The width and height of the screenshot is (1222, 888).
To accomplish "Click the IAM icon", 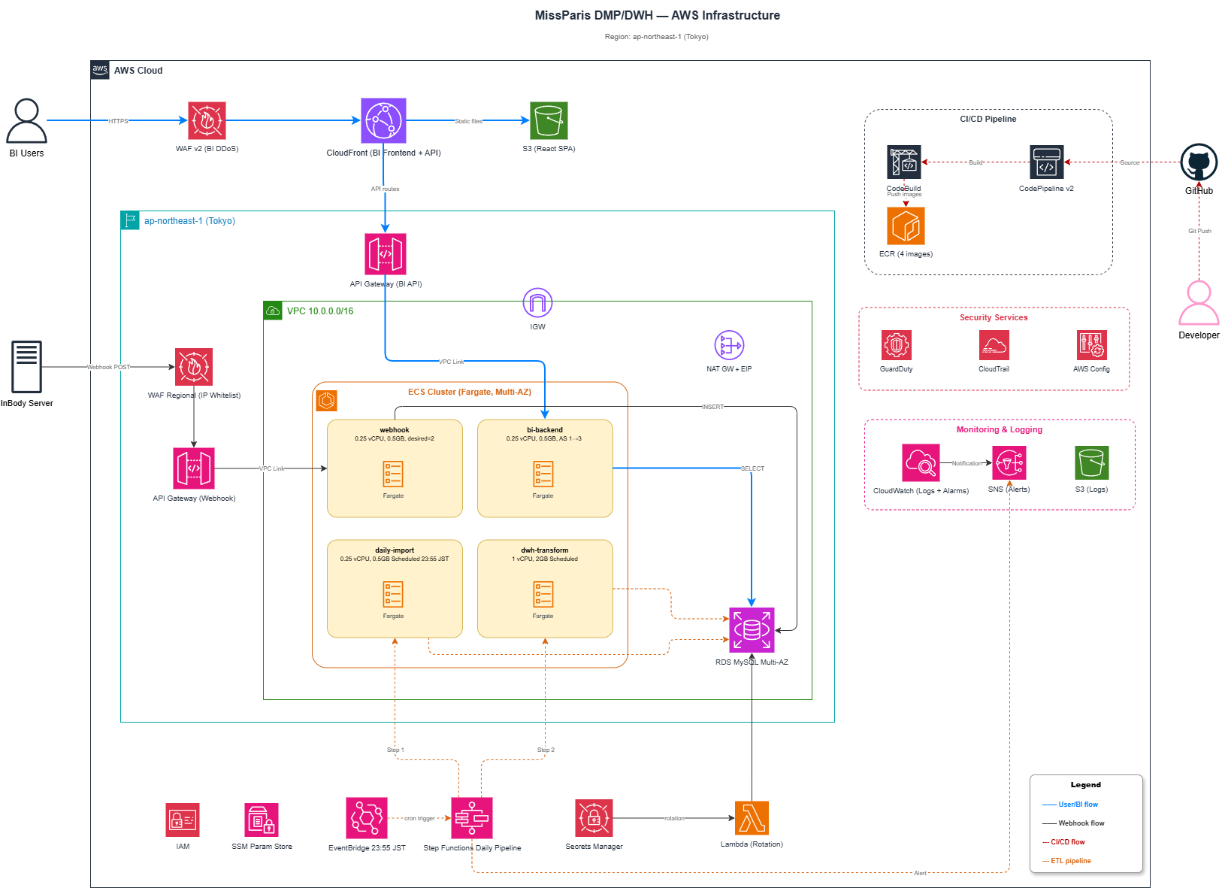I will pos(183,820).
